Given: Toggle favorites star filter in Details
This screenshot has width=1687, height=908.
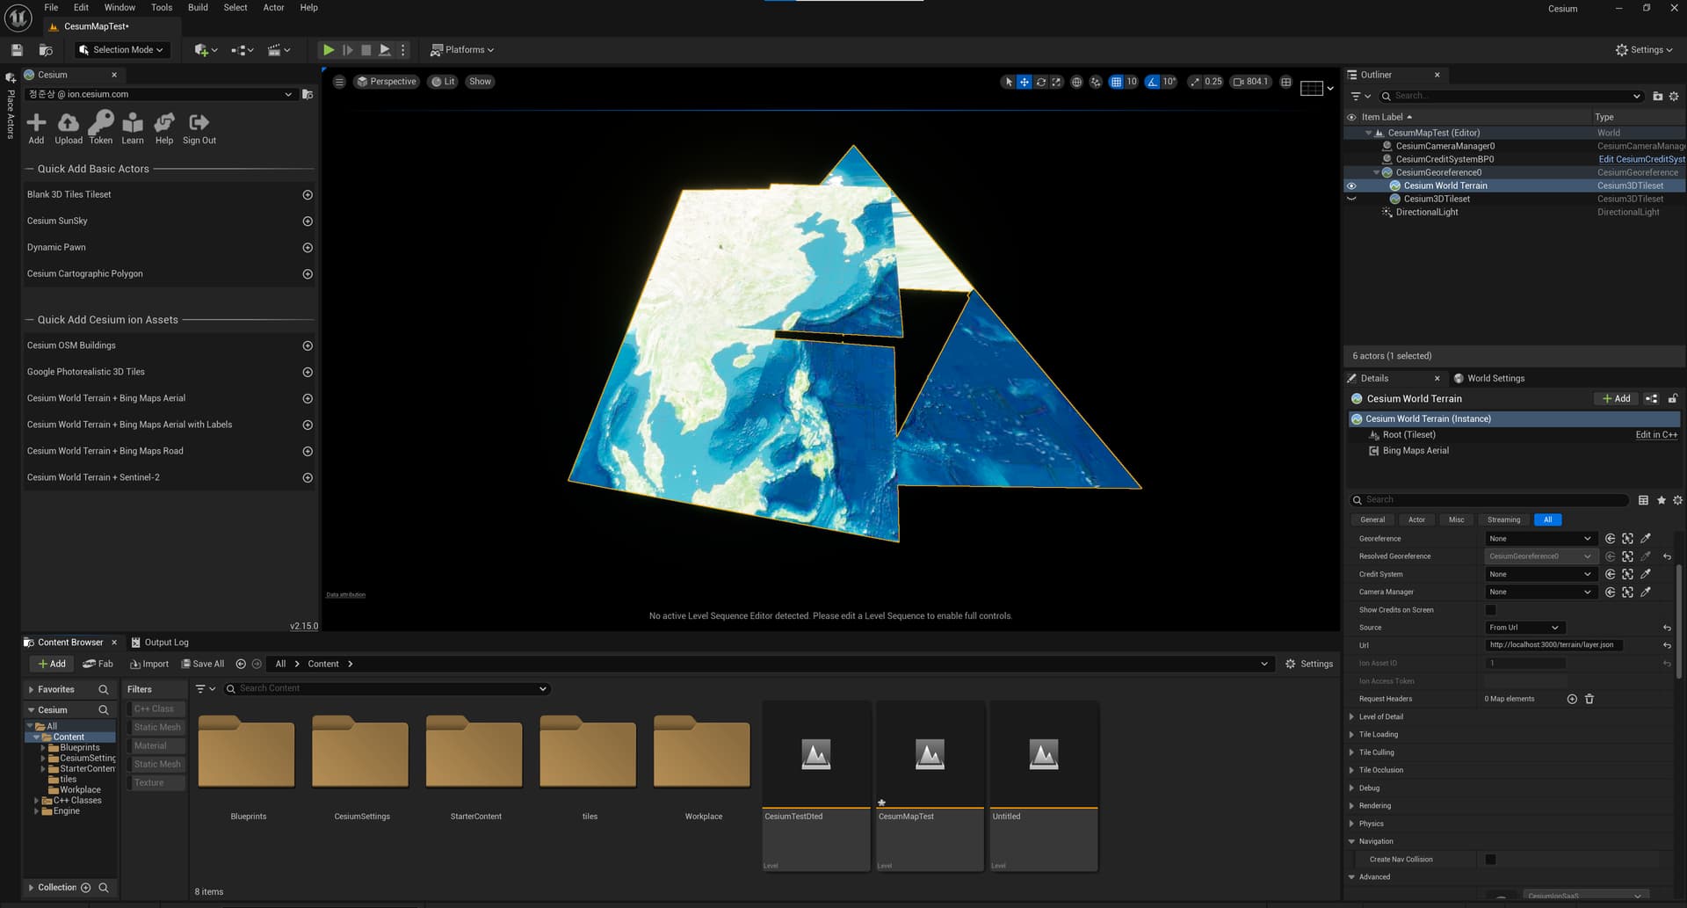Looking at the screenshot, I should 1661,500.
